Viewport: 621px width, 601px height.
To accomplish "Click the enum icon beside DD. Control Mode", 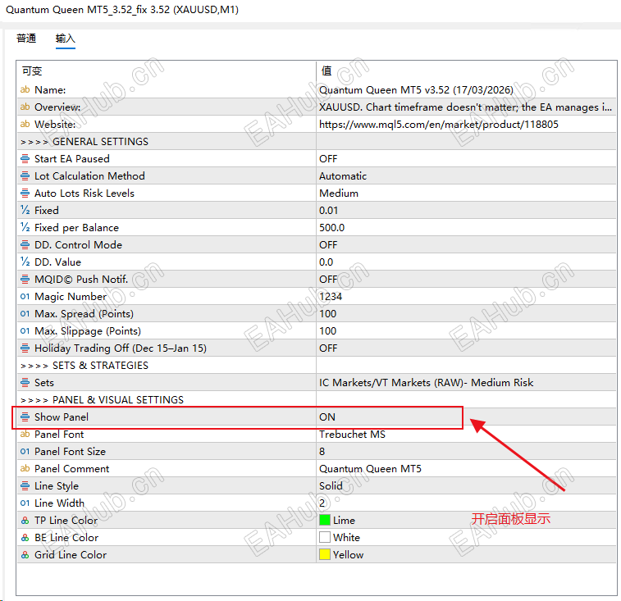I will 25,244.
